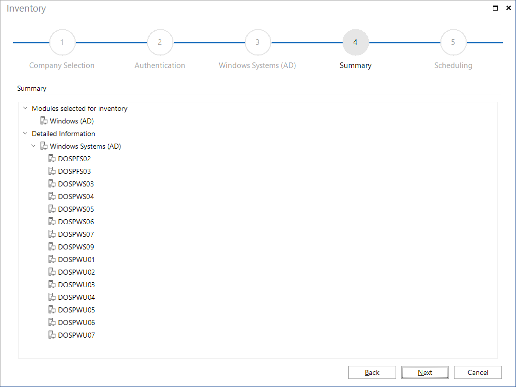Click the computer icon beside DOSPWU06
The width and height of the screenshot is (516, 387).
click(x=52, y=322)
